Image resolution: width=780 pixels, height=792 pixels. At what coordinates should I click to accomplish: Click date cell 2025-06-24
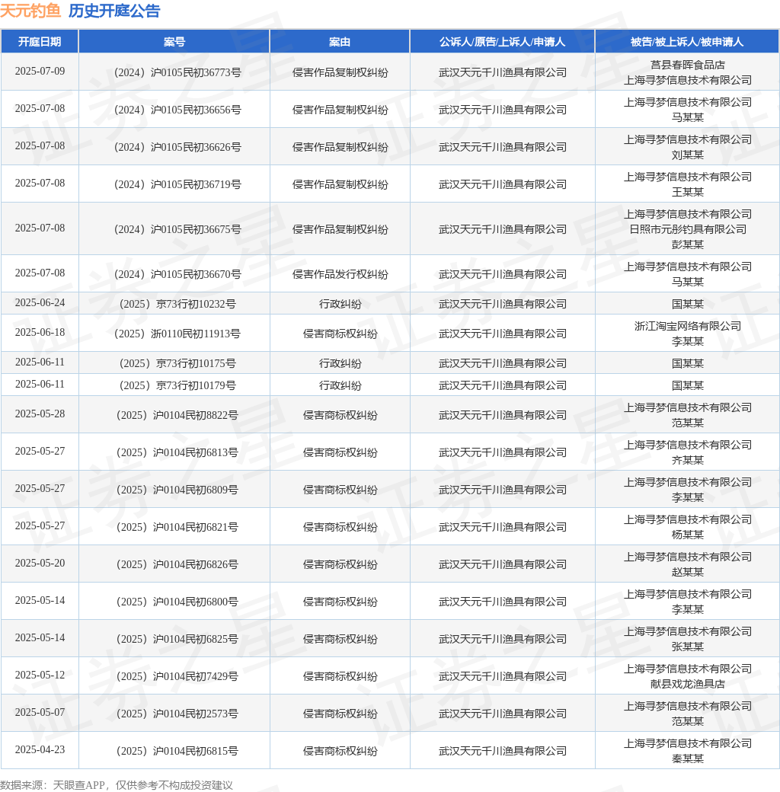tap(40, 302)
